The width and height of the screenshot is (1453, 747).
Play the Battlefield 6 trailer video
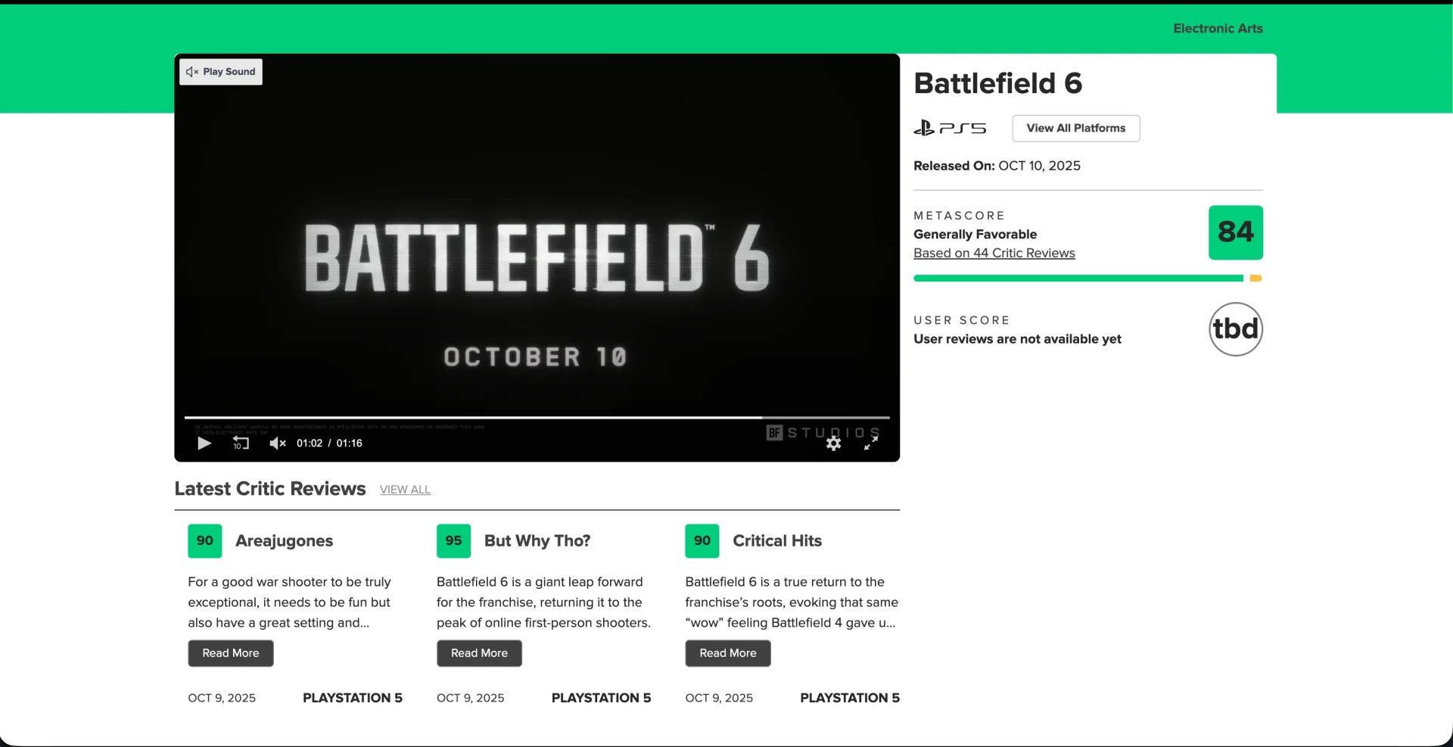[204, 444]
